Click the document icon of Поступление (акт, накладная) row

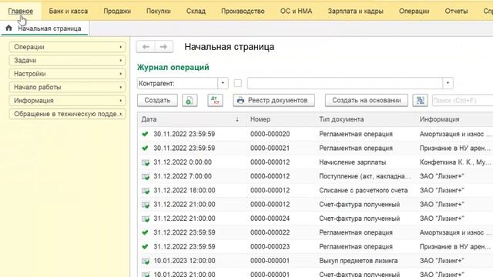coord(146,177)
